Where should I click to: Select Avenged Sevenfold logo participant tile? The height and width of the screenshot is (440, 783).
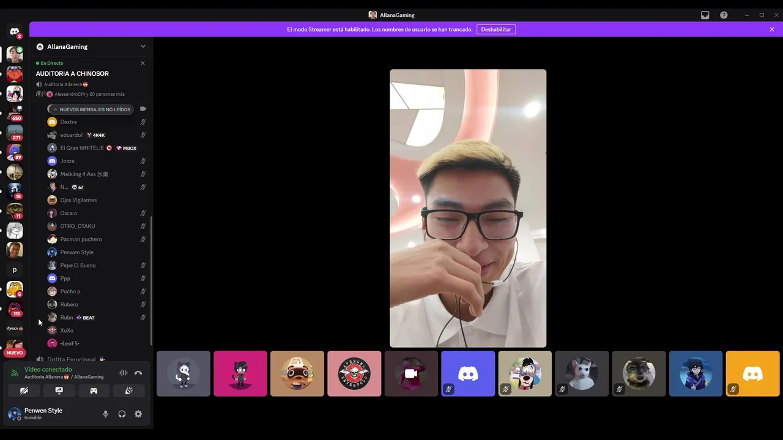tap(354, 373)
